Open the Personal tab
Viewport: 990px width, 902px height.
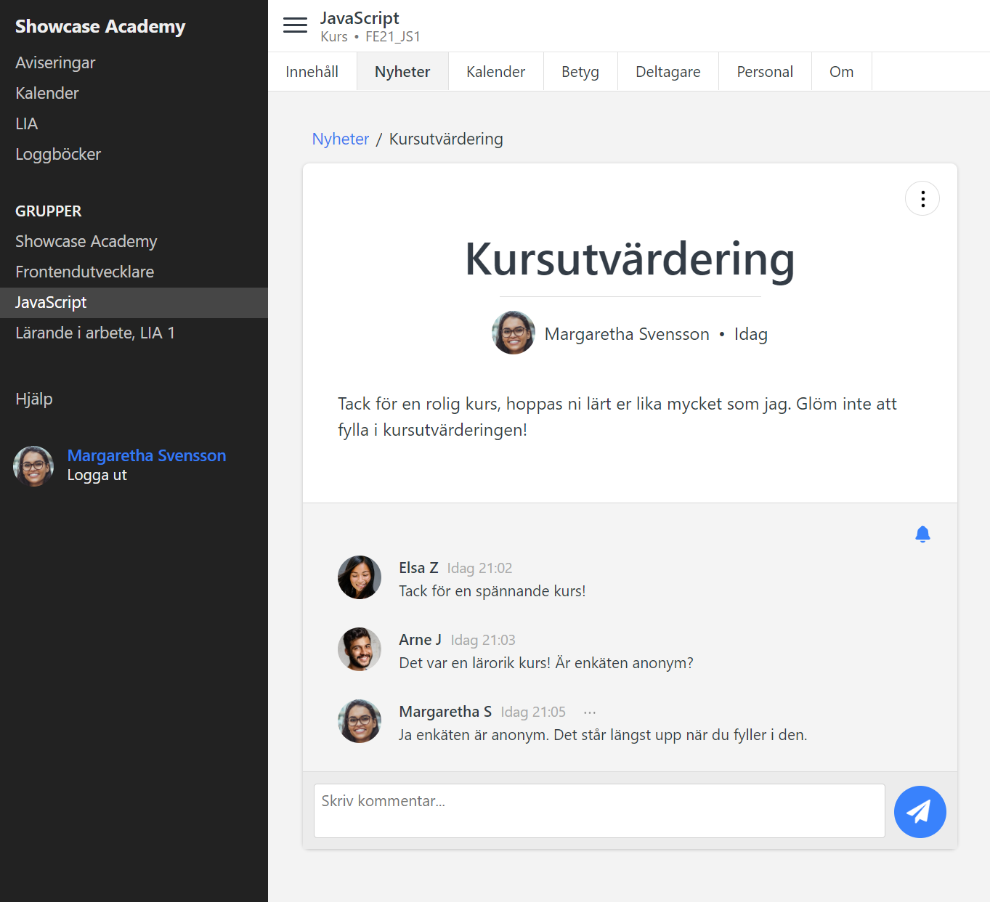pos(764,72)
